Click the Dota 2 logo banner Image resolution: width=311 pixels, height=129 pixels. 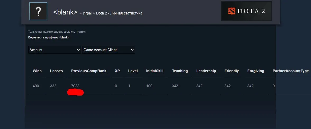pos(247,11)
